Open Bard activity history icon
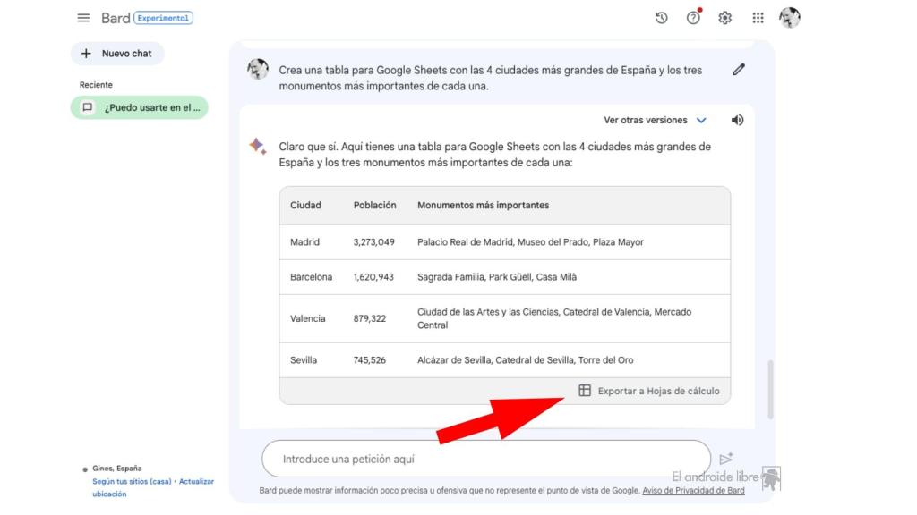Image resolution: width=917 pixels, height=515 pixels. pos(662,18)
